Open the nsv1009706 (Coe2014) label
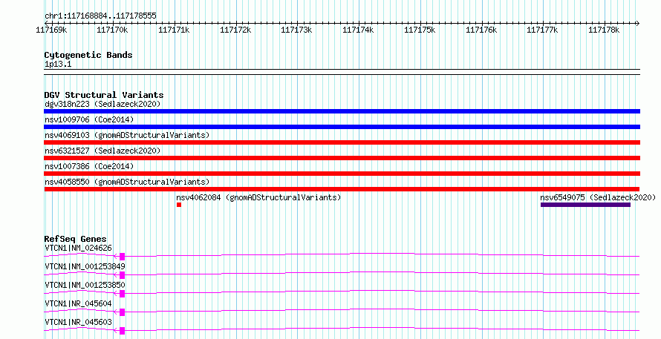Viewport: 661px width, 339px height. coord(89,119)
